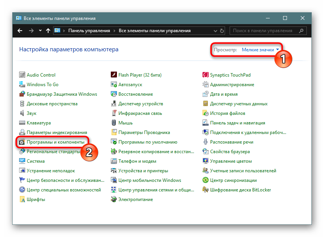Click the Up one level arrow
The width and height of the screenshot is (324, 237).
pyautogui.click(x=48, y=31)
